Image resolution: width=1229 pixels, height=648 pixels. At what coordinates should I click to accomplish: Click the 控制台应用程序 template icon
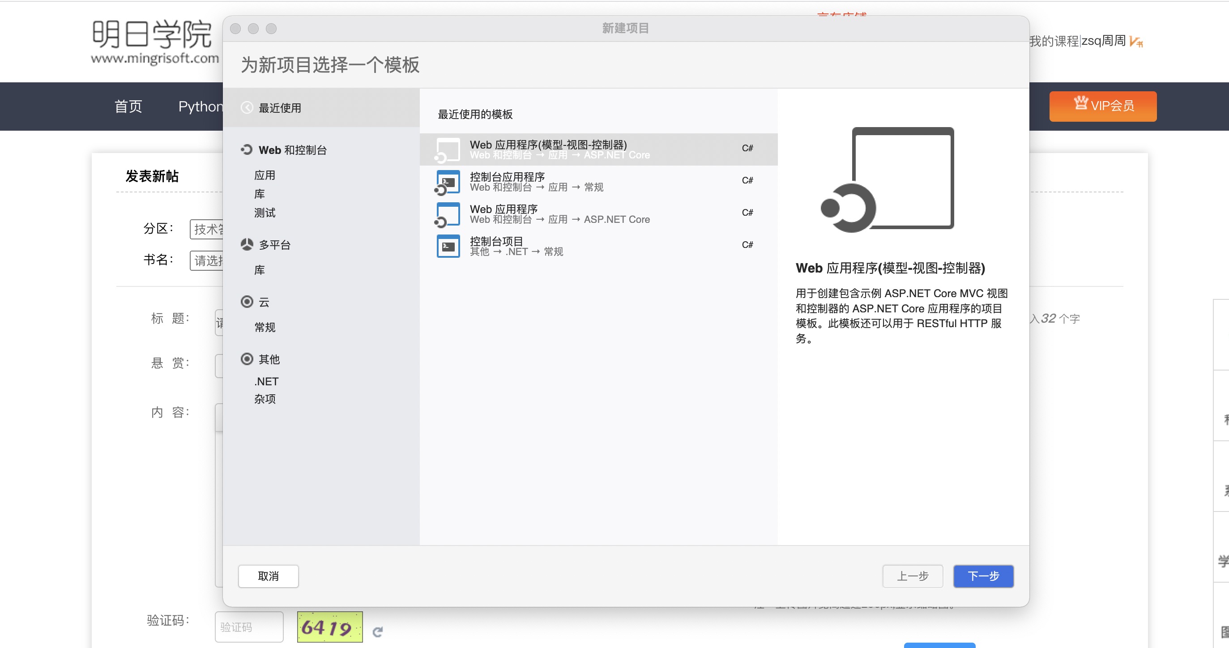[448, 182]
